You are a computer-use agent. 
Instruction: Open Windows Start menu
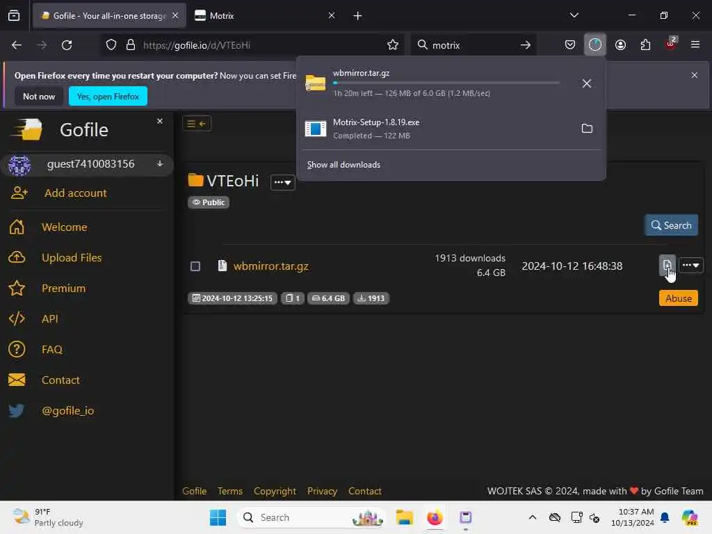pyautogui.click(x=218, y=517)
